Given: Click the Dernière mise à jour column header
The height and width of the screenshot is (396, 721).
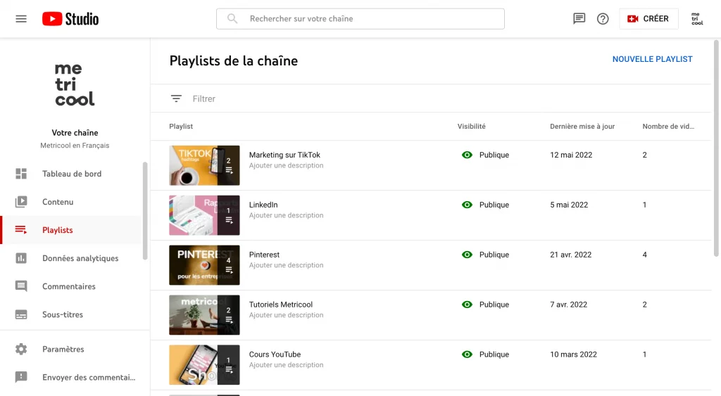Looking at the screenshot, I should pos(582,127).
